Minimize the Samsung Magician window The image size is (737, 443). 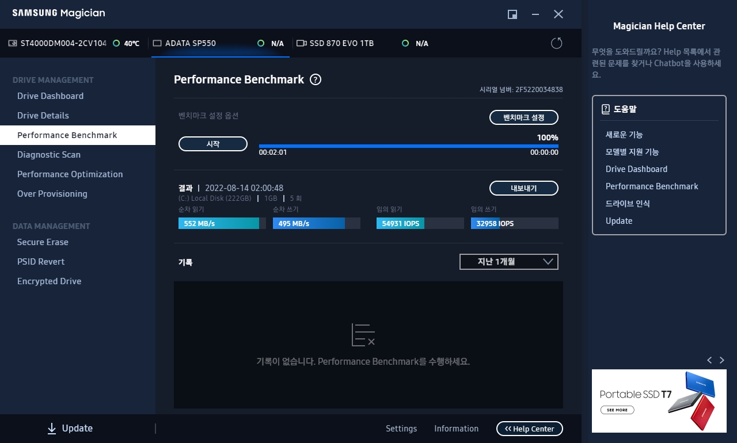point(535,14)
